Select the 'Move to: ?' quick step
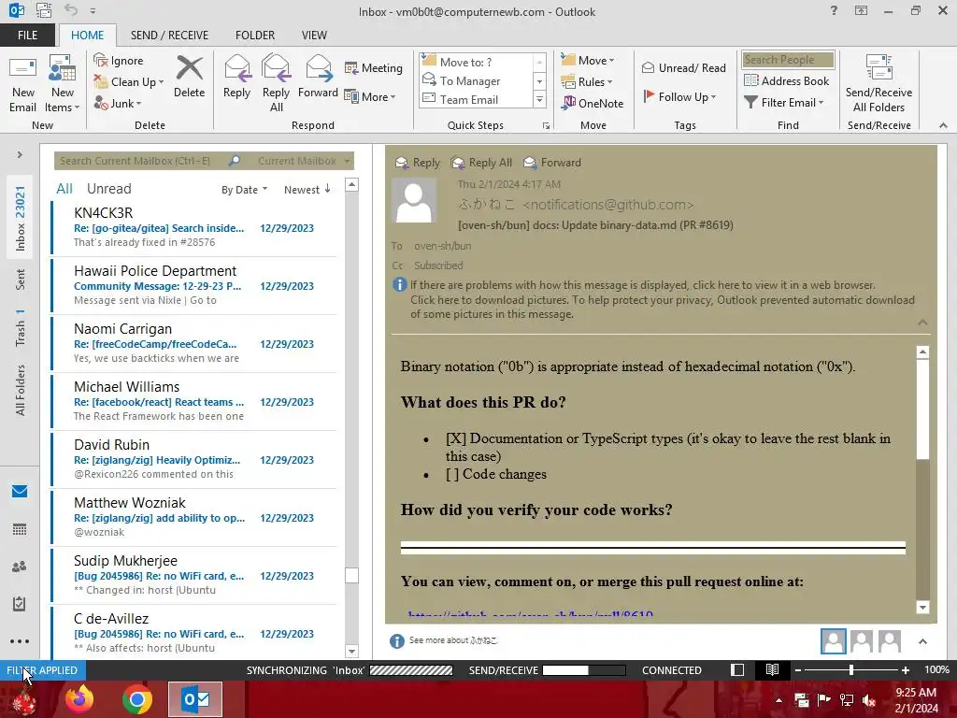Screen dimensions: 957x718 (476, 62)
